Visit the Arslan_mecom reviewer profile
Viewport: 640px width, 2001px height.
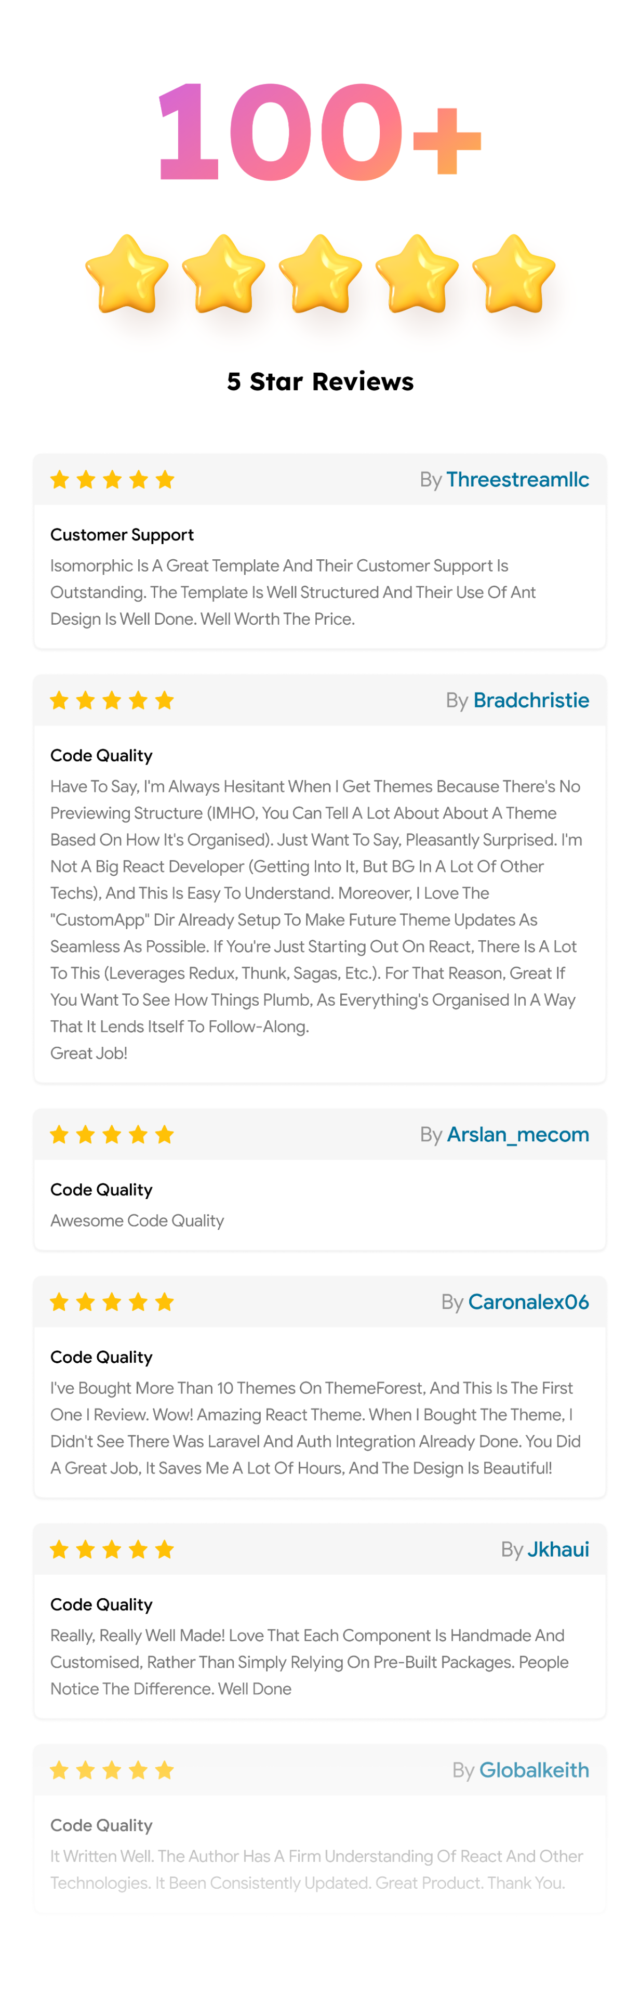point(518,1134)
